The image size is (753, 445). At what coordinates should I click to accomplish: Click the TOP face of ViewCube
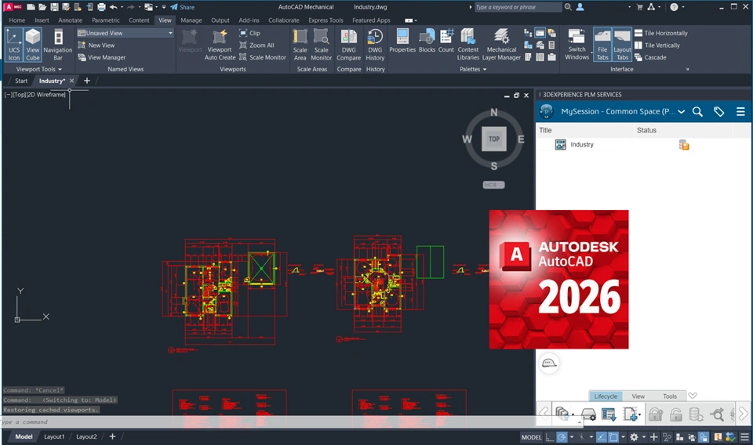(x=494, y=139)
